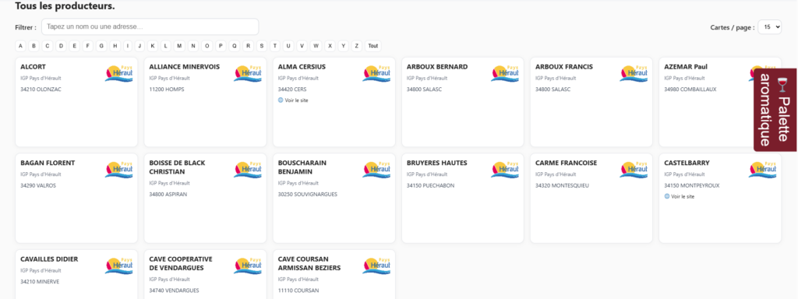Click address 34980 COMBAILLAUX
Viewport: 798px width, 299px height.
coord(690,89)
